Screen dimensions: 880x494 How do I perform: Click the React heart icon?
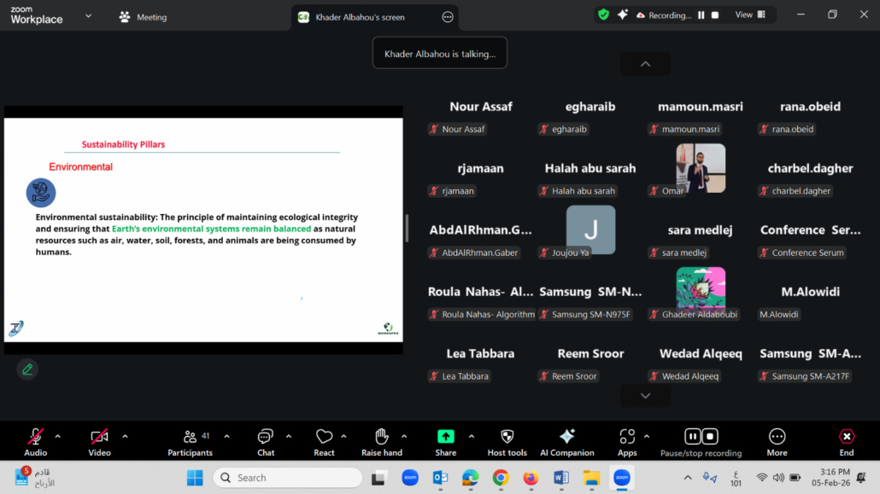tap(324, 437)
